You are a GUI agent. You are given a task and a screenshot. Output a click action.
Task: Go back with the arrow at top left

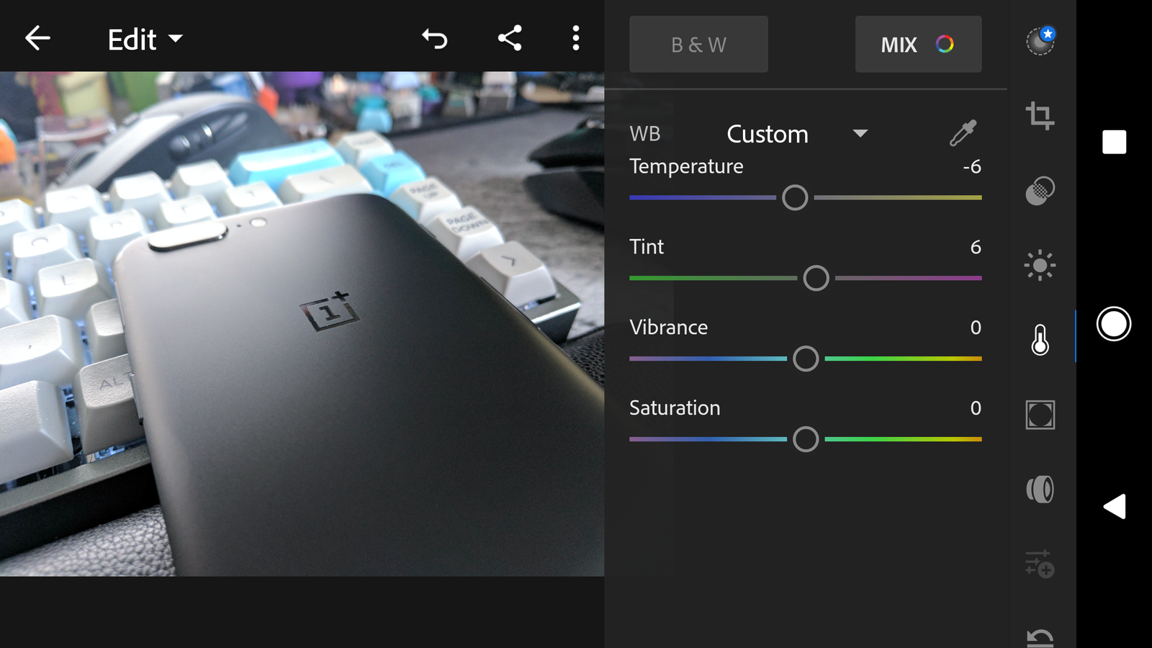(x=37, y=40)
